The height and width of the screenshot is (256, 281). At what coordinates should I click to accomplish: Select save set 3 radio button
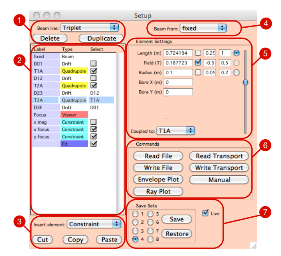[135, 231]
